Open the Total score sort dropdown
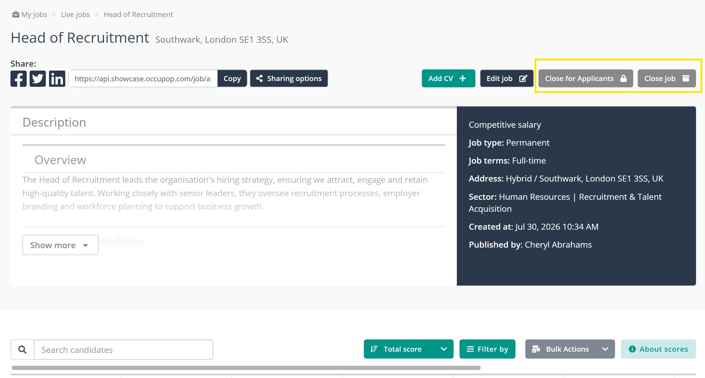 click(x=408, y=349)
